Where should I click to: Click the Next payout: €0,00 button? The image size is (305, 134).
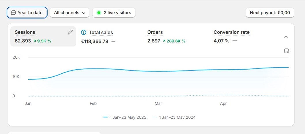[270, 13]
